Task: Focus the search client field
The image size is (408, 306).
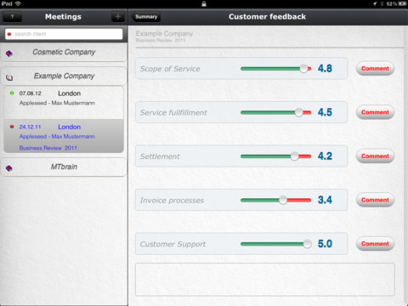Action: click(64, 34)
